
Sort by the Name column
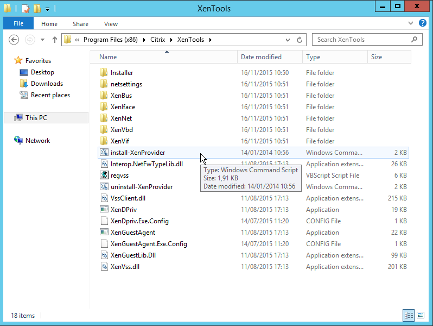click(163, 57)
